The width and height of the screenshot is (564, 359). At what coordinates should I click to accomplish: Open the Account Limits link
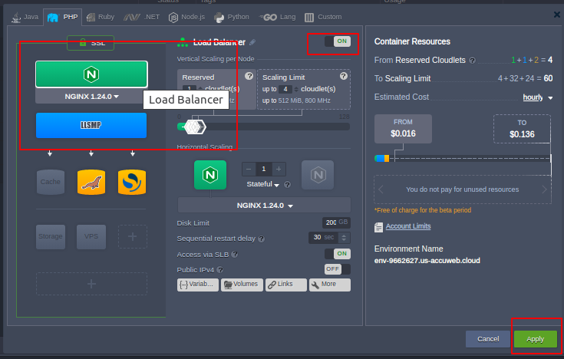[x=407, y=226]
